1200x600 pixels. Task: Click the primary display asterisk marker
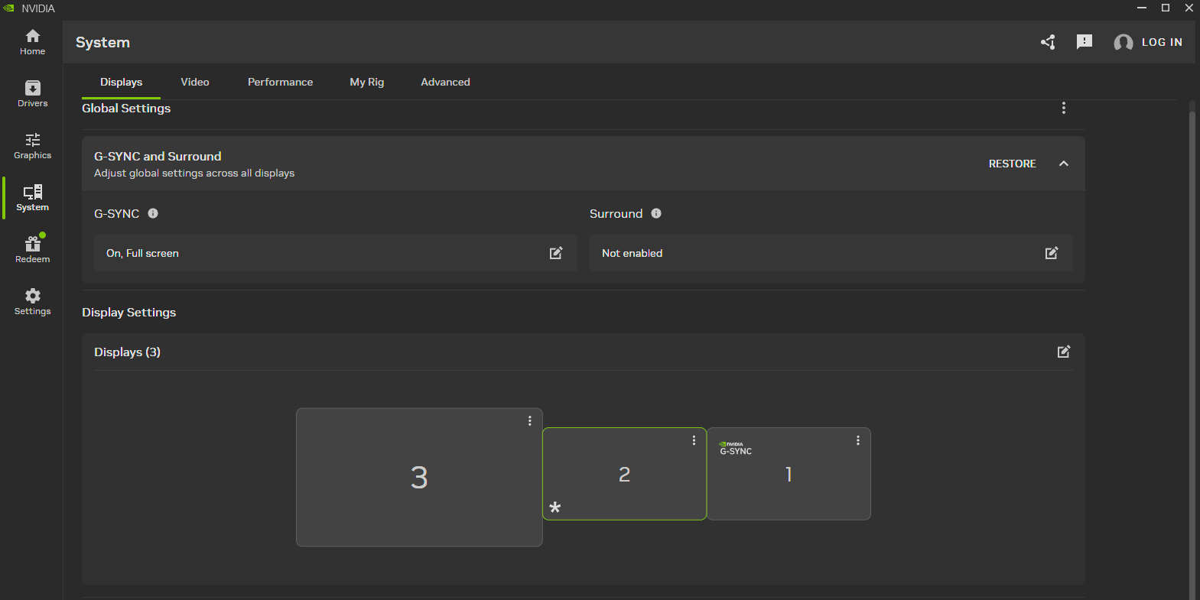(555, 507)
